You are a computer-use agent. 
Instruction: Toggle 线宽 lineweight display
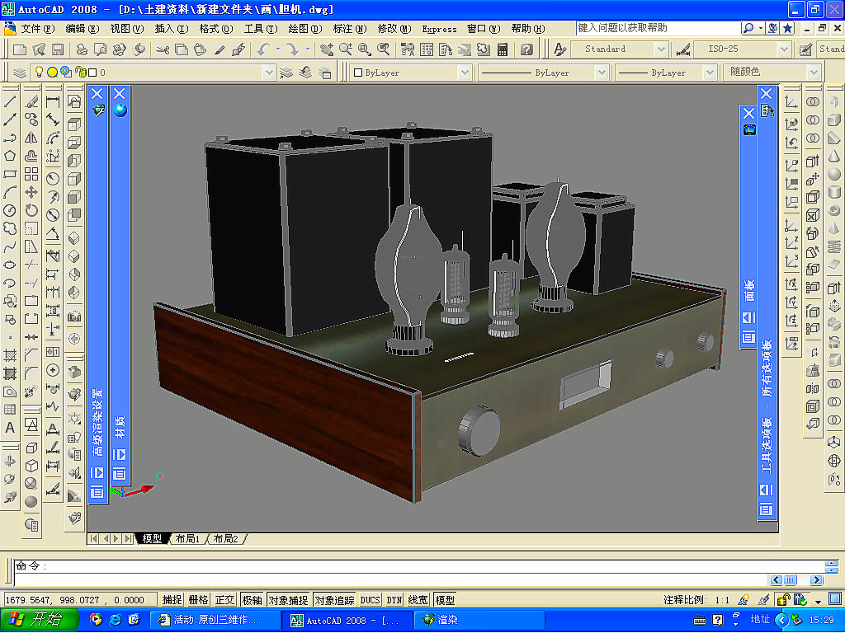point(418,600)
